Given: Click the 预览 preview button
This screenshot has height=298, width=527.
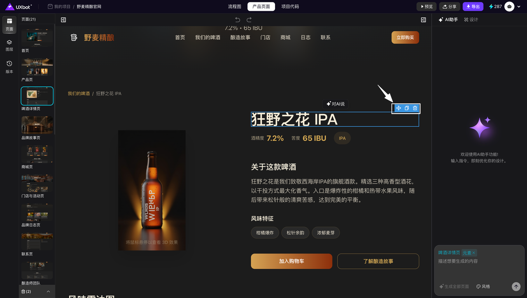Looking at the screenshot, I should point(427,7).
